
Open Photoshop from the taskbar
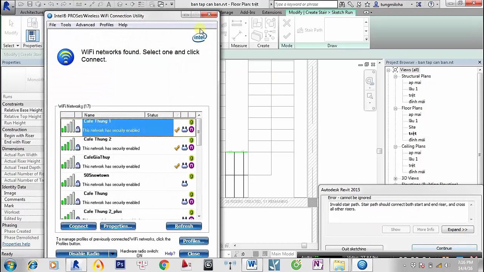120,265
